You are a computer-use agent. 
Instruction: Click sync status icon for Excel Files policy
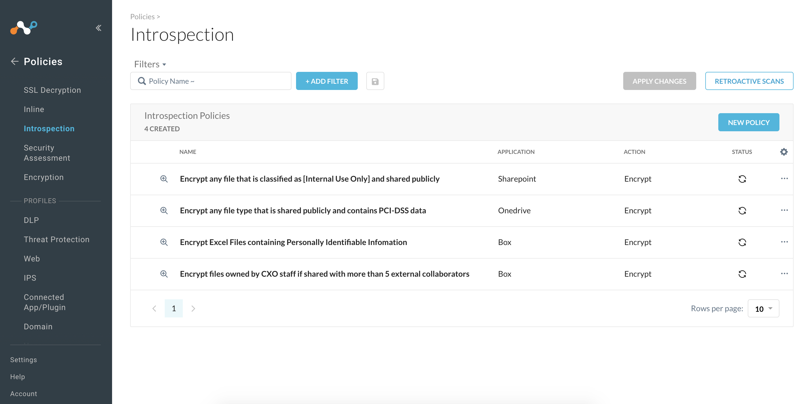tap(742, 242)
